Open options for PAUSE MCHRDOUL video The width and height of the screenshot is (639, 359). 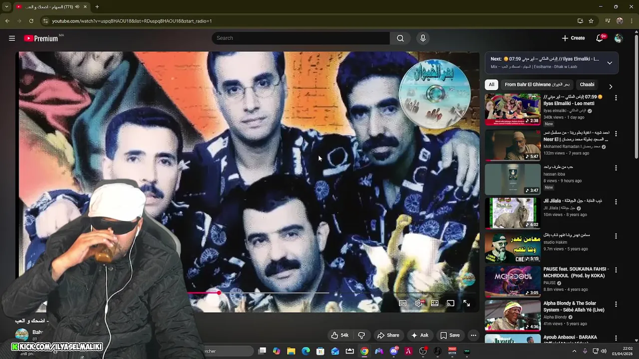click(616, 270)
